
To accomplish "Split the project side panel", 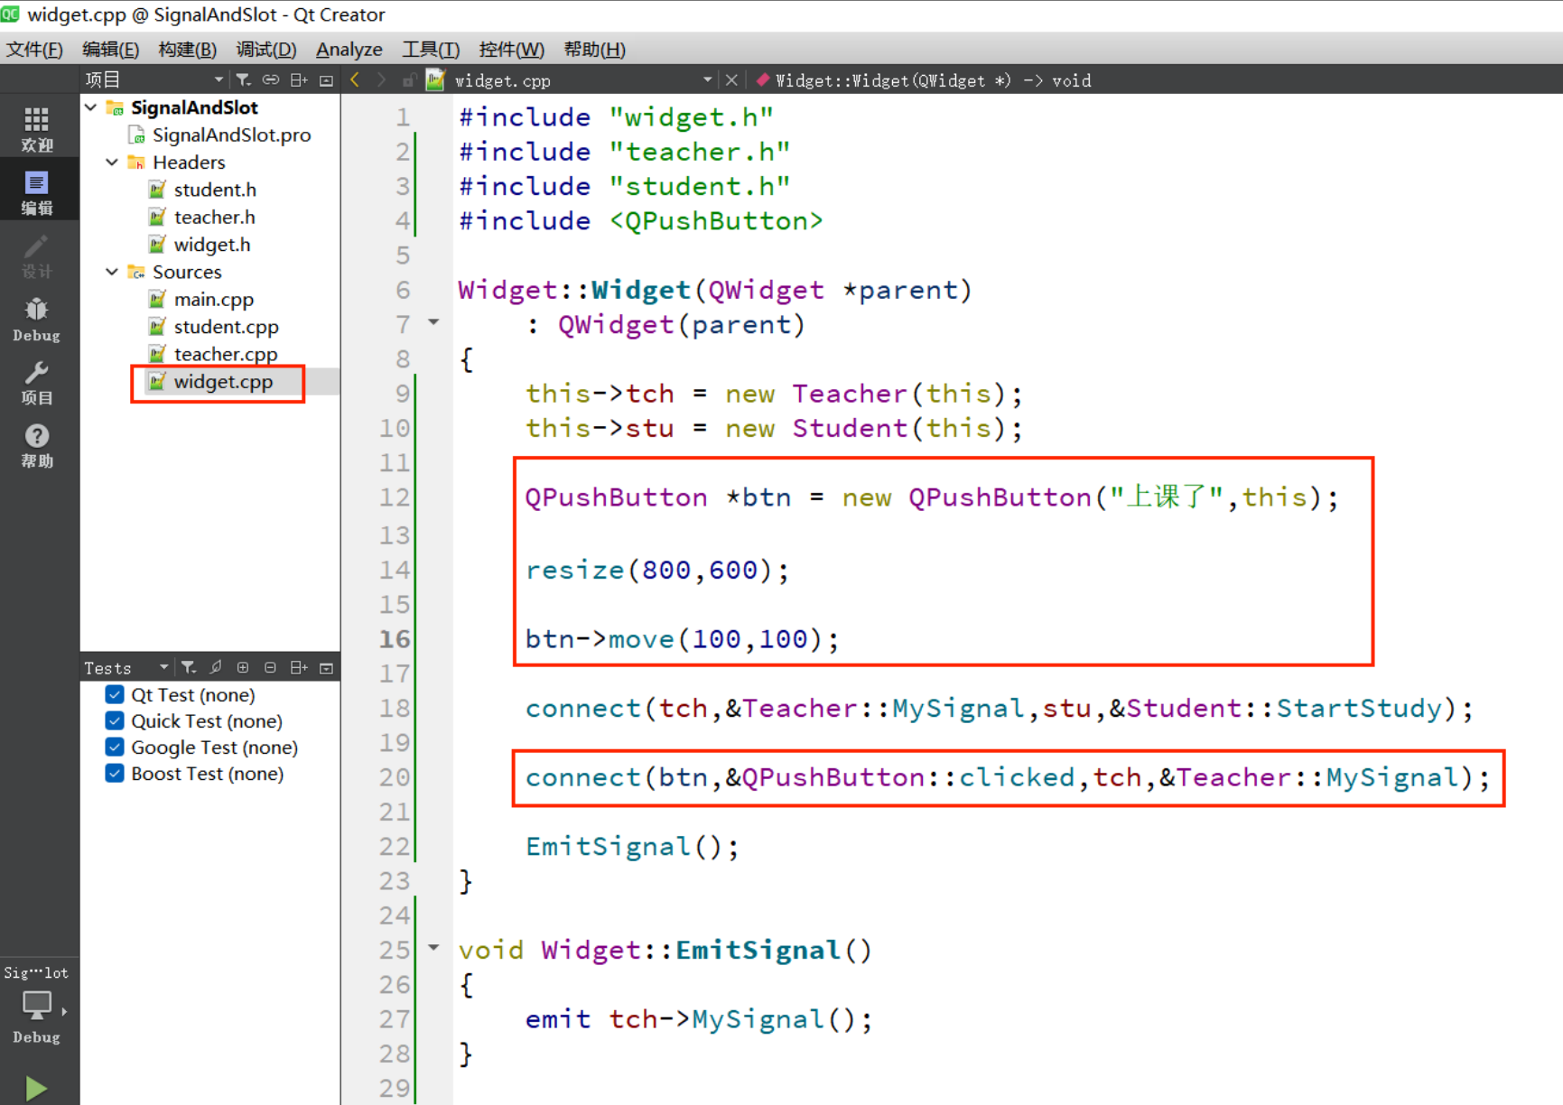I will tap(299, 80).
